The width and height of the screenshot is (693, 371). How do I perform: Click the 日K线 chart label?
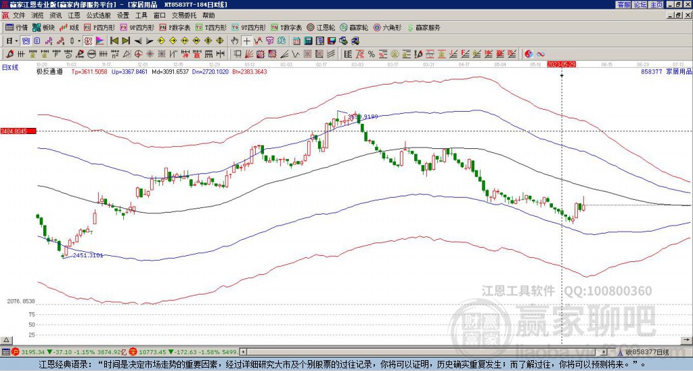(x=9, y=68)
